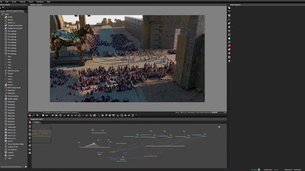Select Post processing node in outliner

tap(13, 96)
